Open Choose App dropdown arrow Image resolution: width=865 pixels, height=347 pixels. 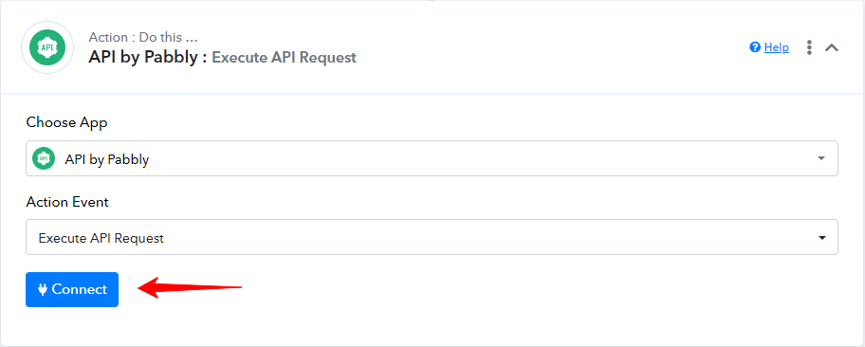(821, 158)
